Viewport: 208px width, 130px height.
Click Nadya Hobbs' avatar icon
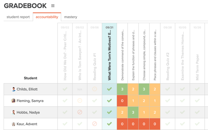coord(14,112)
